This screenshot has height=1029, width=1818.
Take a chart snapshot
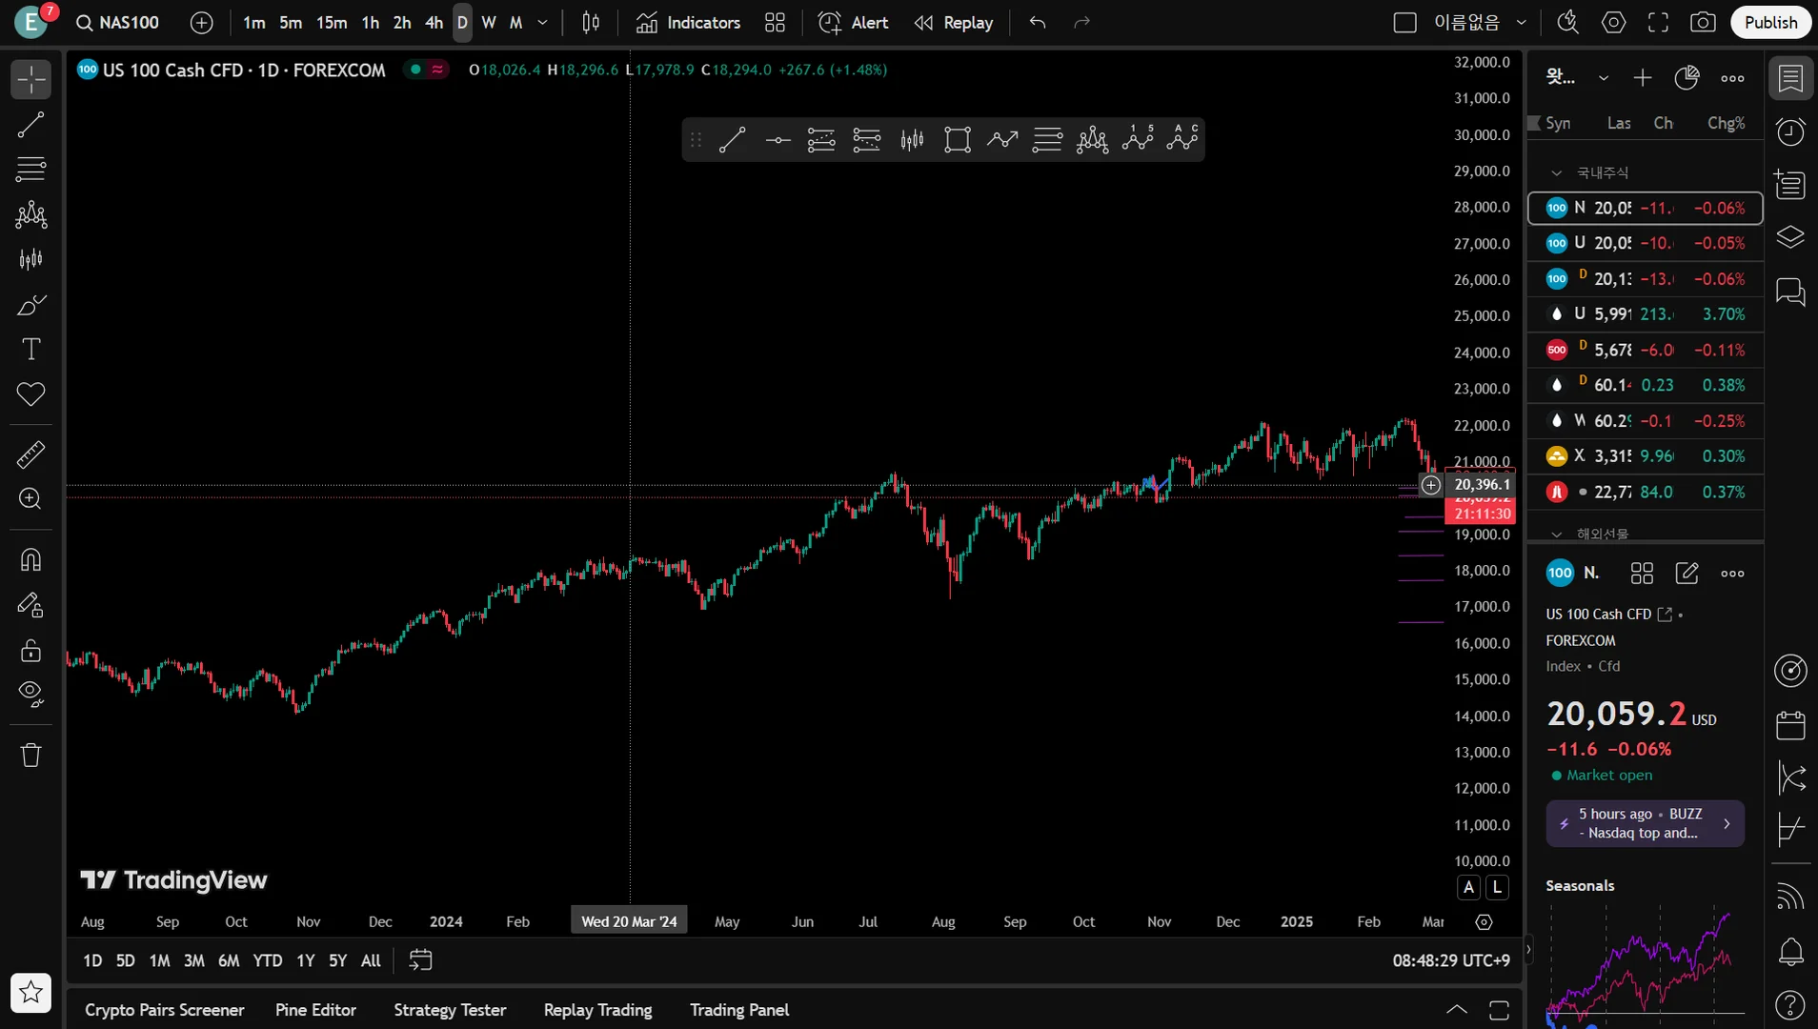[1703, 23]
